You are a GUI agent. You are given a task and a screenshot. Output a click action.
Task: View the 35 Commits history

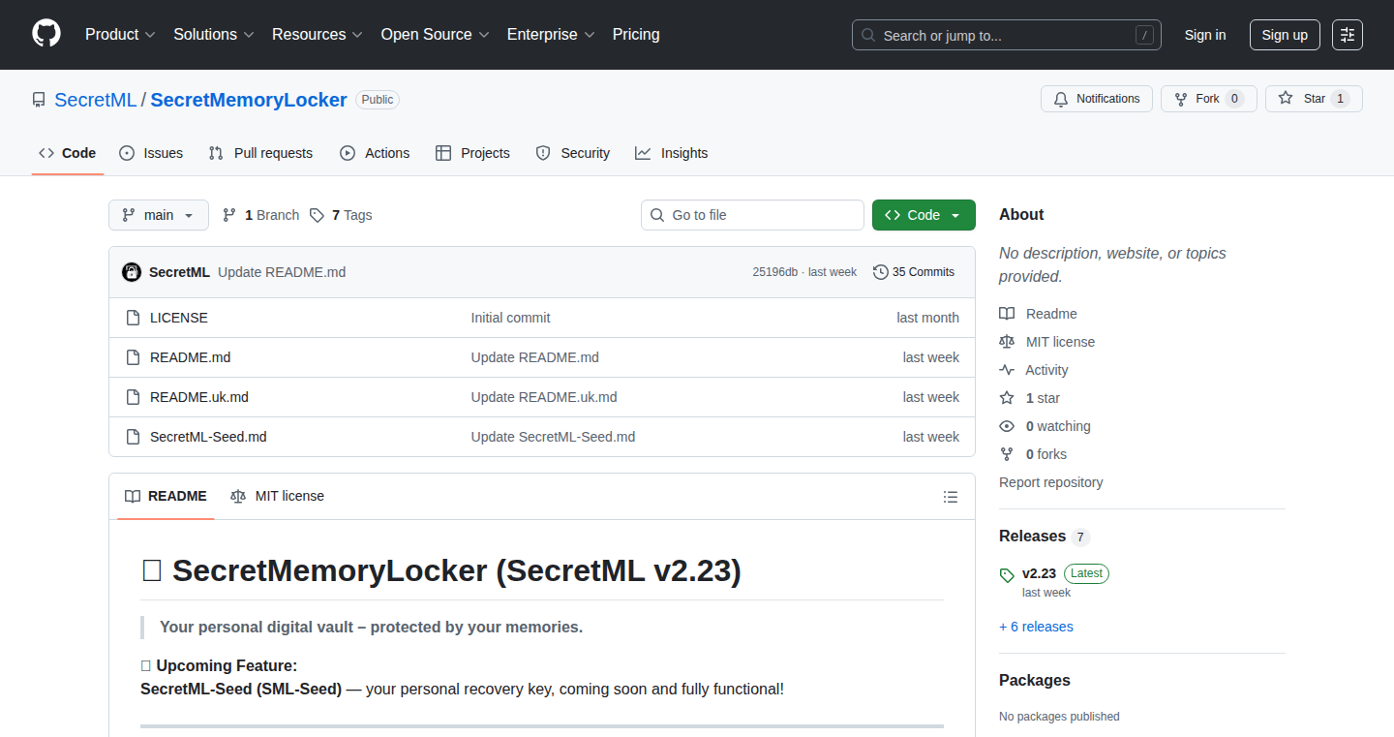[914, 272]
